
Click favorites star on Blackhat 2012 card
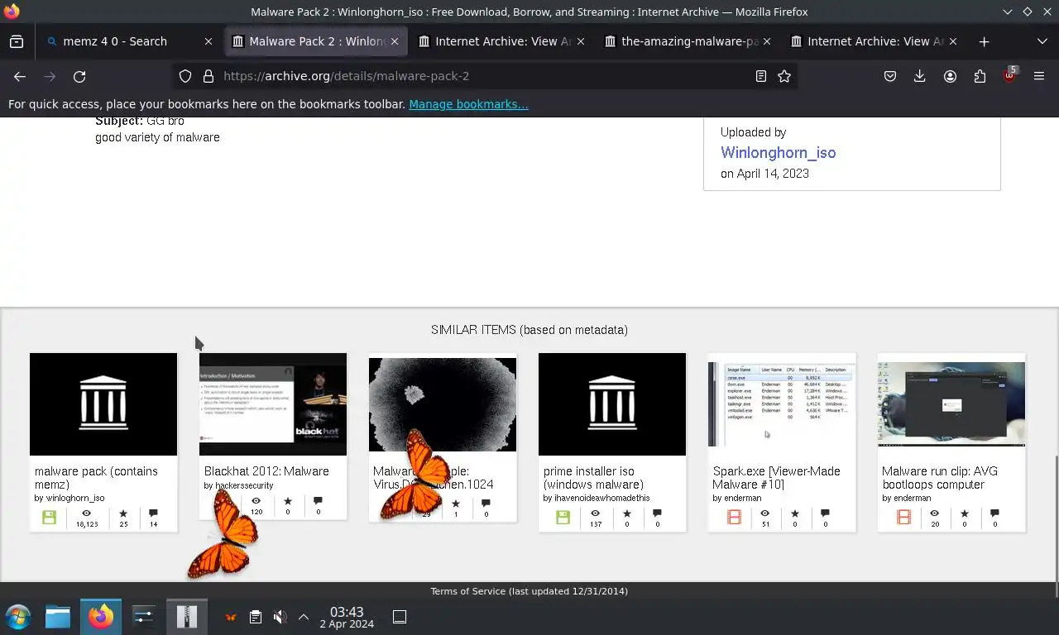tap(288, 501)
